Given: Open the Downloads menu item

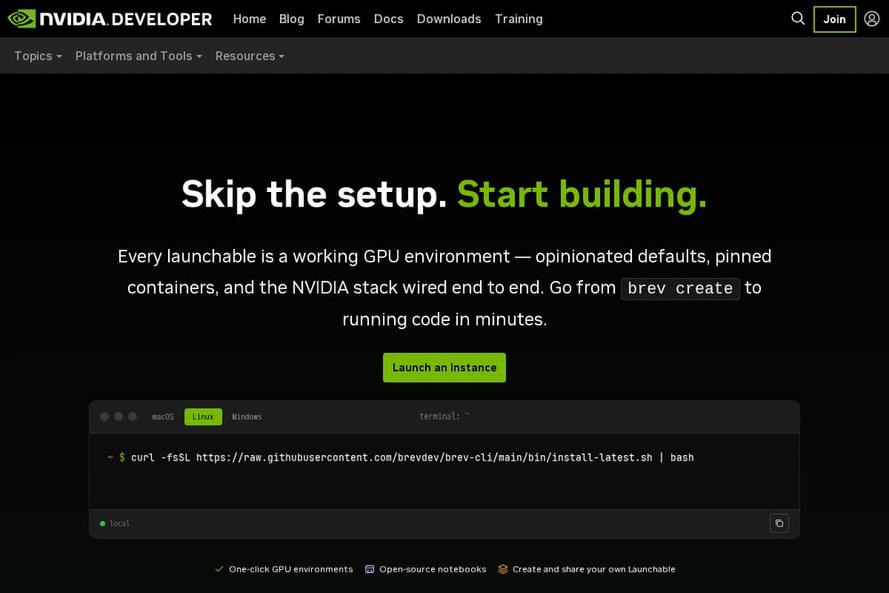Looking at the screenshot, I should coord(448,19).
